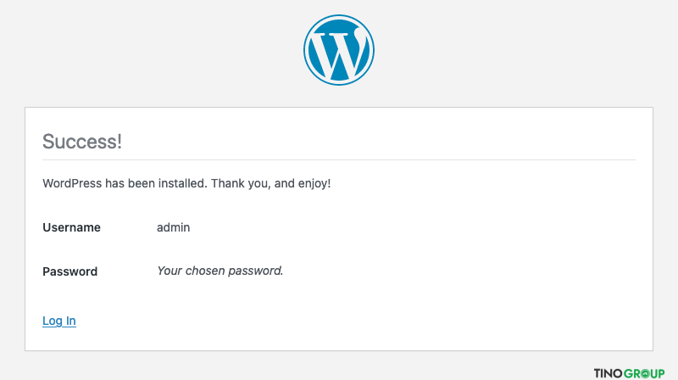Click the 'Thank you, and enjoy!' phrase

[270, 183]
